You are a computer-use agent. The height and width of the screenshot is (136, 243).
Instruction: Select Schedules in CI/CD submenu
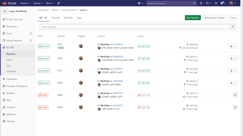pos(11,71)
